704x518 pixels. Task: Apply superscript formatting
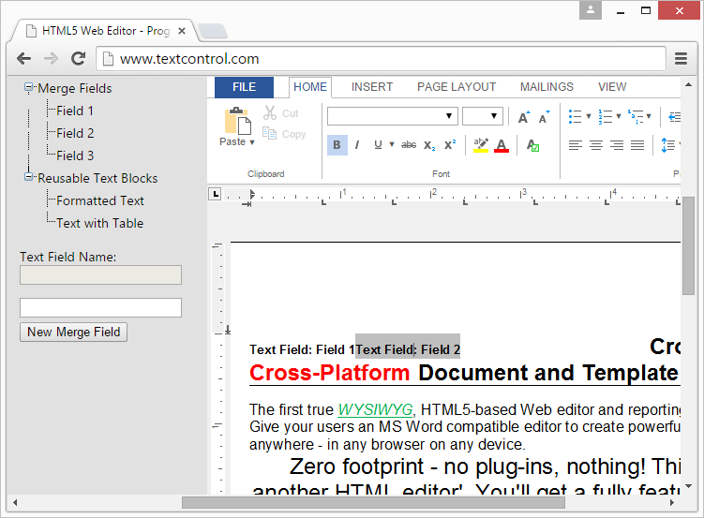[x=450, y=145]
